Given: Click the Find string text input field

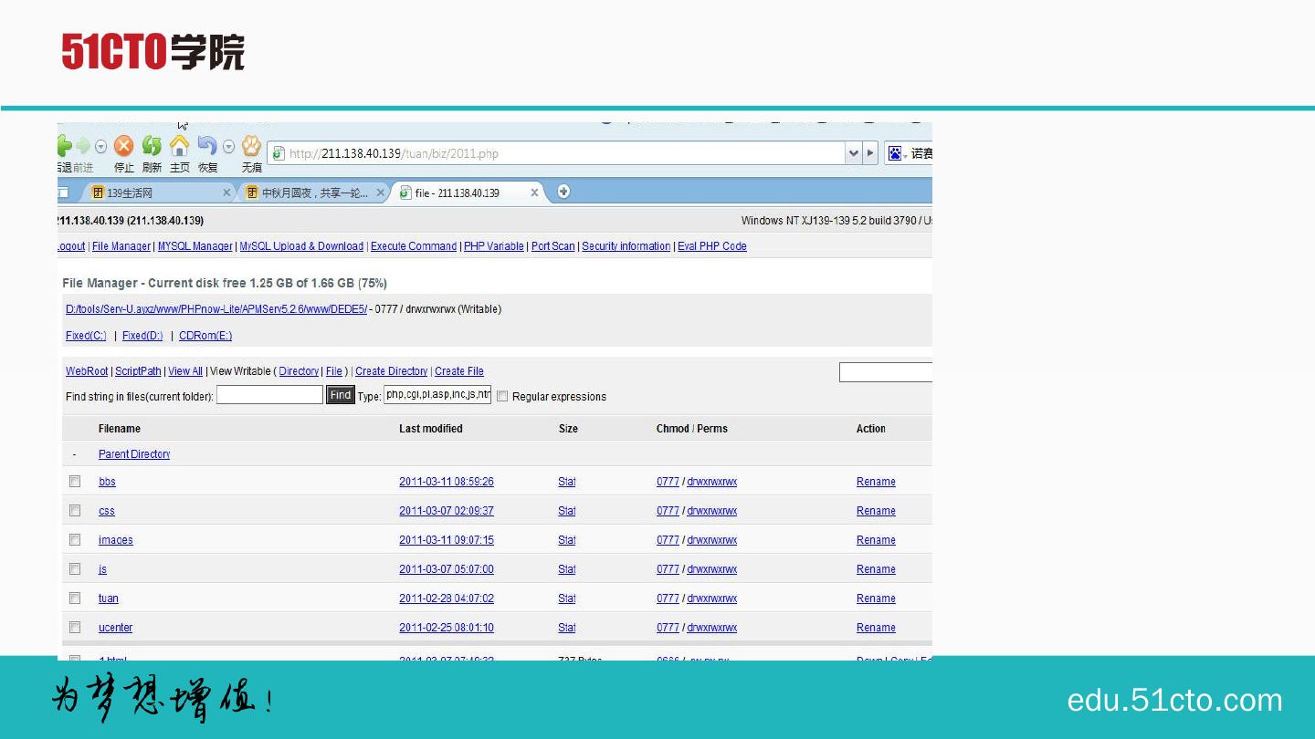Looking at the screenshot, I should pos(269,395).
